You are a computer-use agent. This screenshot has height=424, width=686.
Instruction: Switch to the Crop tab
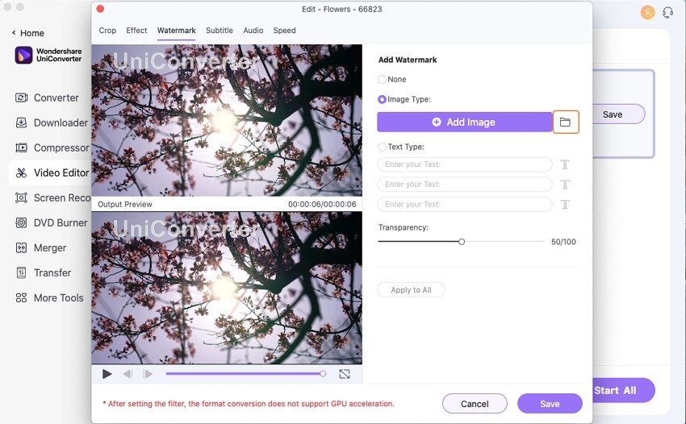pos(107,30)
